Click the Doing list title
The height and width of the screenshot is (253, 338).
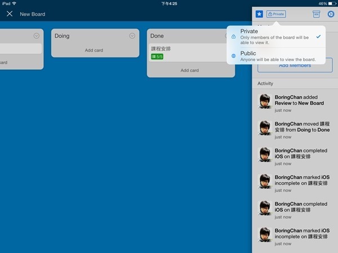point(62,36)
